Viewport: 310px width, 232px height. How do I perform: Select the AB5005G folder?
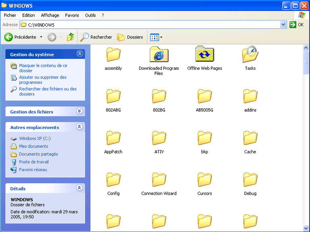tap(205, 100)
